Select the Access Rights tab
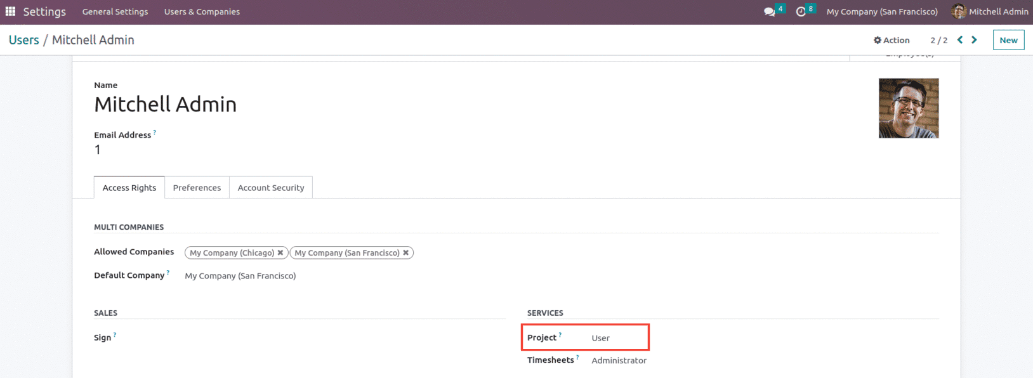 [129, 188]
